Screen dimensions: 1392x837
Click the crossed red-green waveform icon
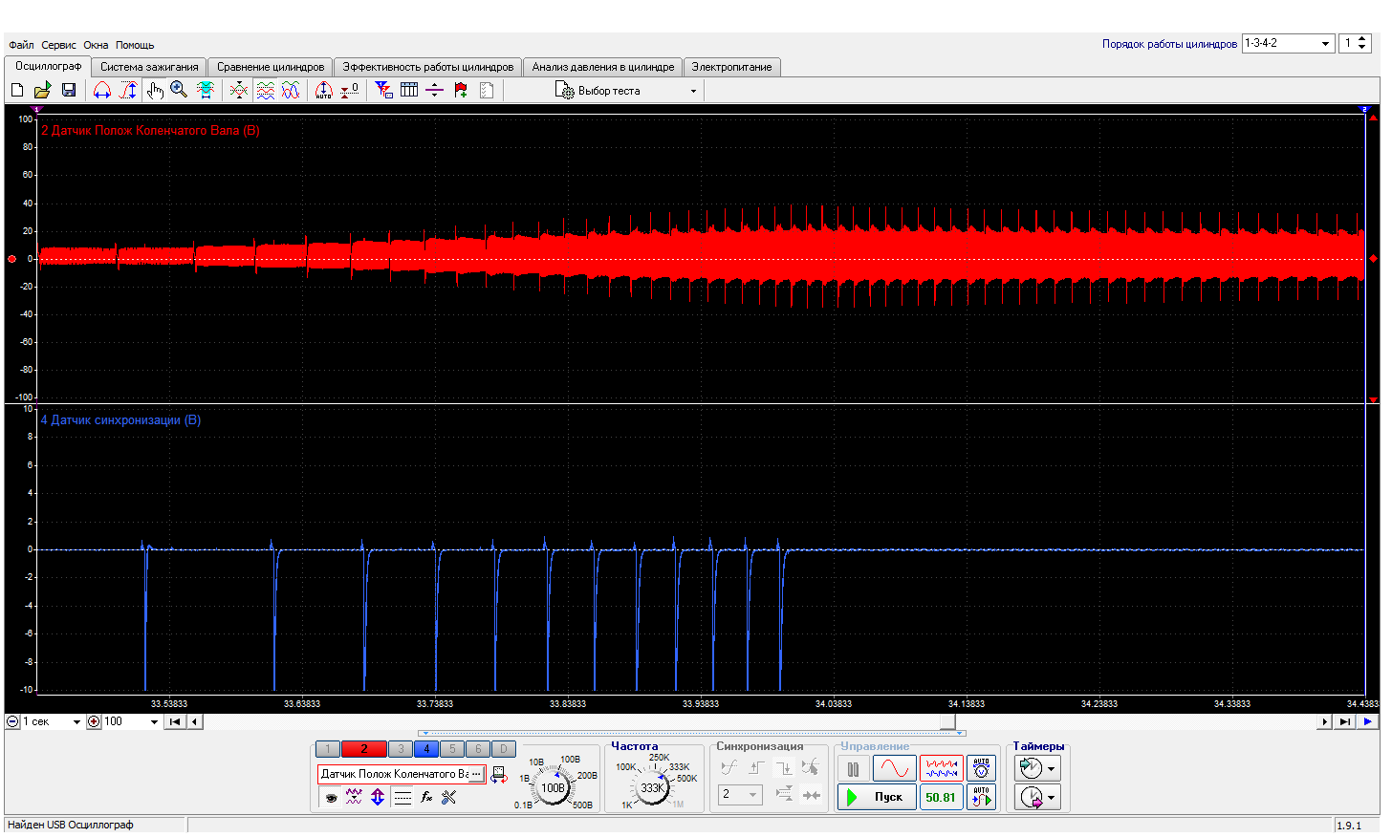coord(239,90)
